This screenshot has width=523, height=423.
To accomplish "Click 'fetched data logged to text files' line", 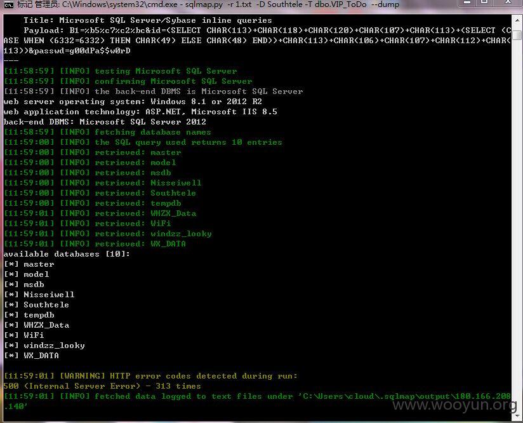I will (257, 401).
